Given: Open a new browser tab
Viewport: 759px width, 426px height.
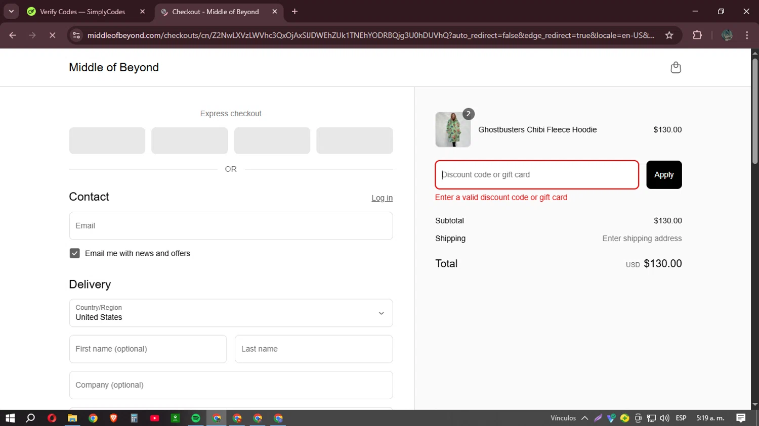Looking at the screenshot, I should 294,12.
